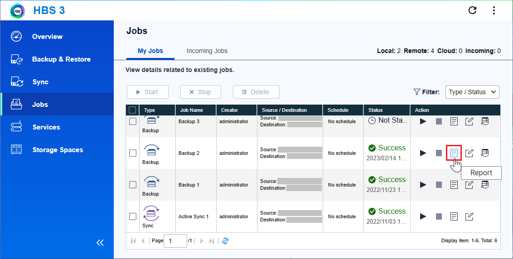Screen dimensions: 513x259
Task: Check the Backup 2 row checkbox
Action: pos(132,153)
